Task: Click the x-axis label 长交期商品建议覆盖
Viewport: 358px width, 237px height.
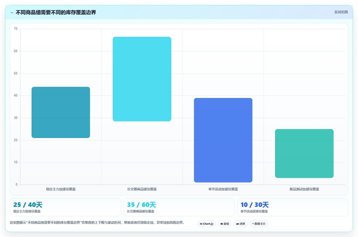Action: click(142, 189)
